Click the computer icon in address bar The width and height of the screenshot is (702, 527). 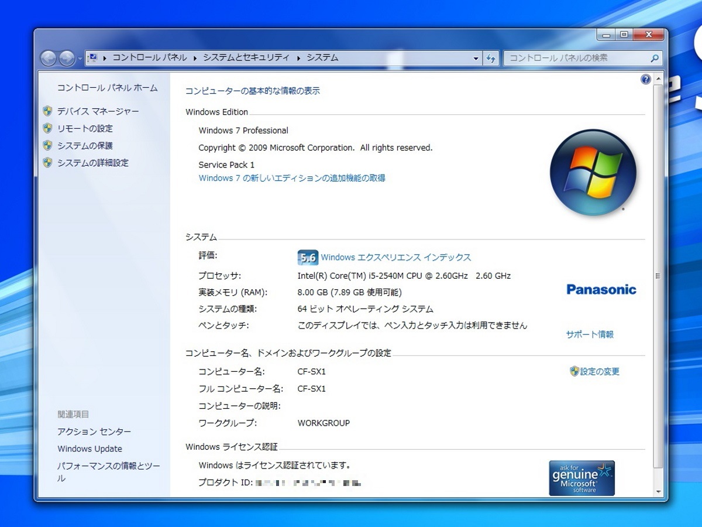(92, 57)
